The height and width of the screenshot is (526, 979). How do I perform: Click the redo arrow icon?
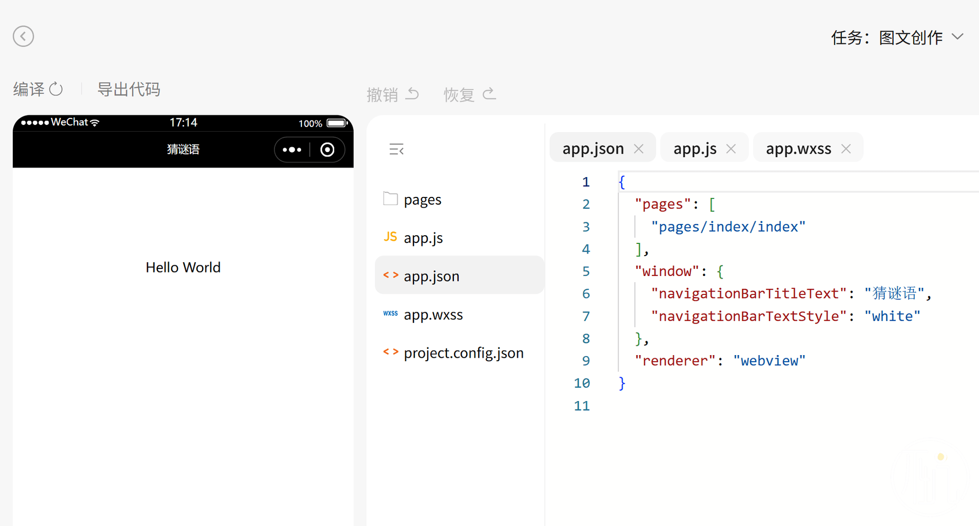coord(489,94)
